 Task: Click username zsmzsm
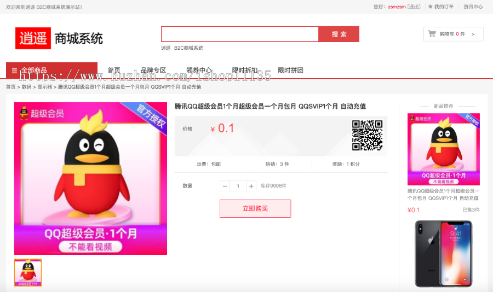pyautogui.click(x=397, y=7)
